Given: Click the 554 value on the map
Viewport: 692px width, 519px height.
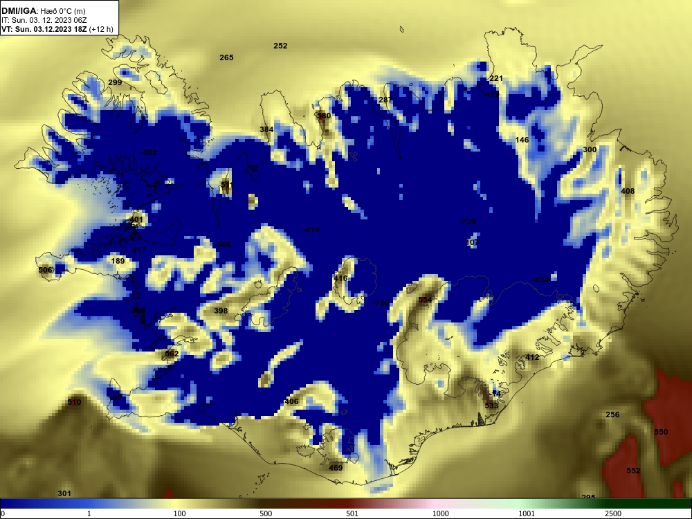Looking at the screenshot, I should tap(425, 300).
